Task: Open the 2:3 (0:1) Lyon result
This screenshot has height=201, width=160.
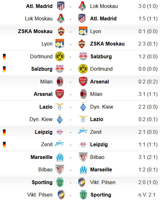Action: point(148,44)
